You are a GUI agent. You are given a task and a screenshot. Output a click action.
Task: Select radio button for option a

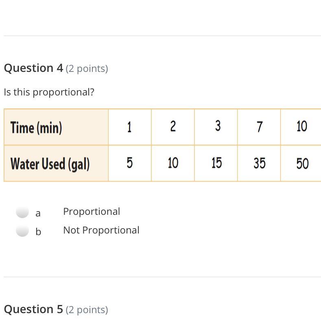pos(22,212)
